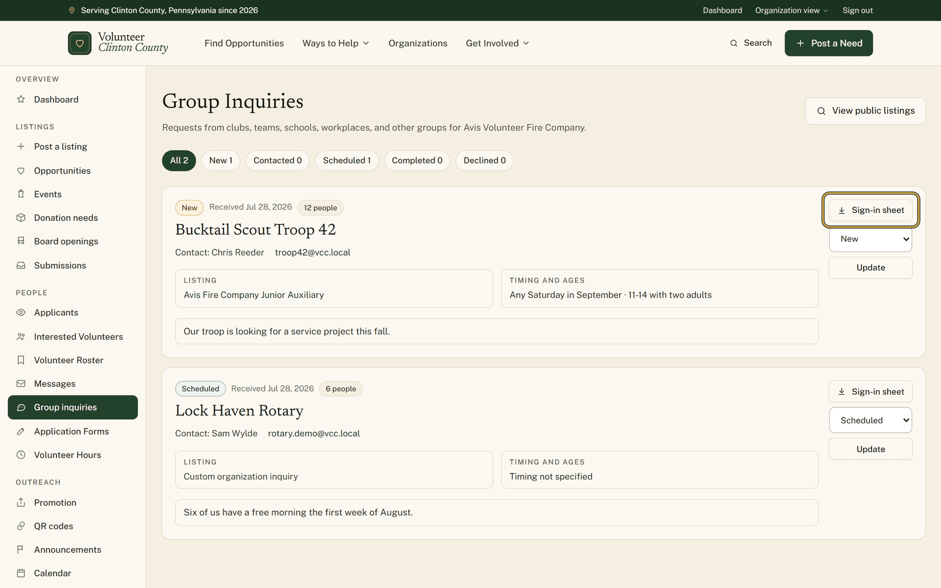Click Update for Bucktail Scout Troop 42
The image size is (941, 588).
(870, 268)
